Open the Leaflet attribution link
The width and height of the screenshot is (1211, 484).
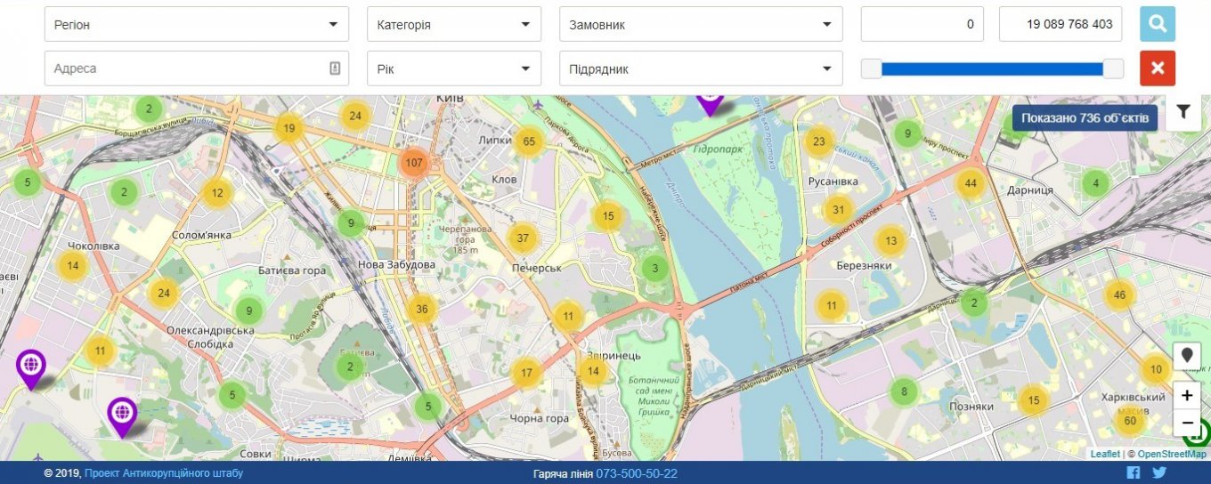pos(1105,454)
